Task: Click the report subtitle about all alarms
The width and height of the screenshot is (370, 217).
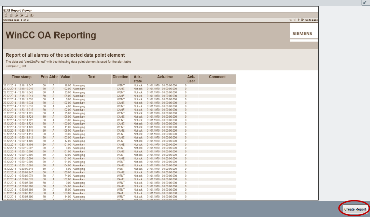Action: pyautogui.click(x=65, y=55)
